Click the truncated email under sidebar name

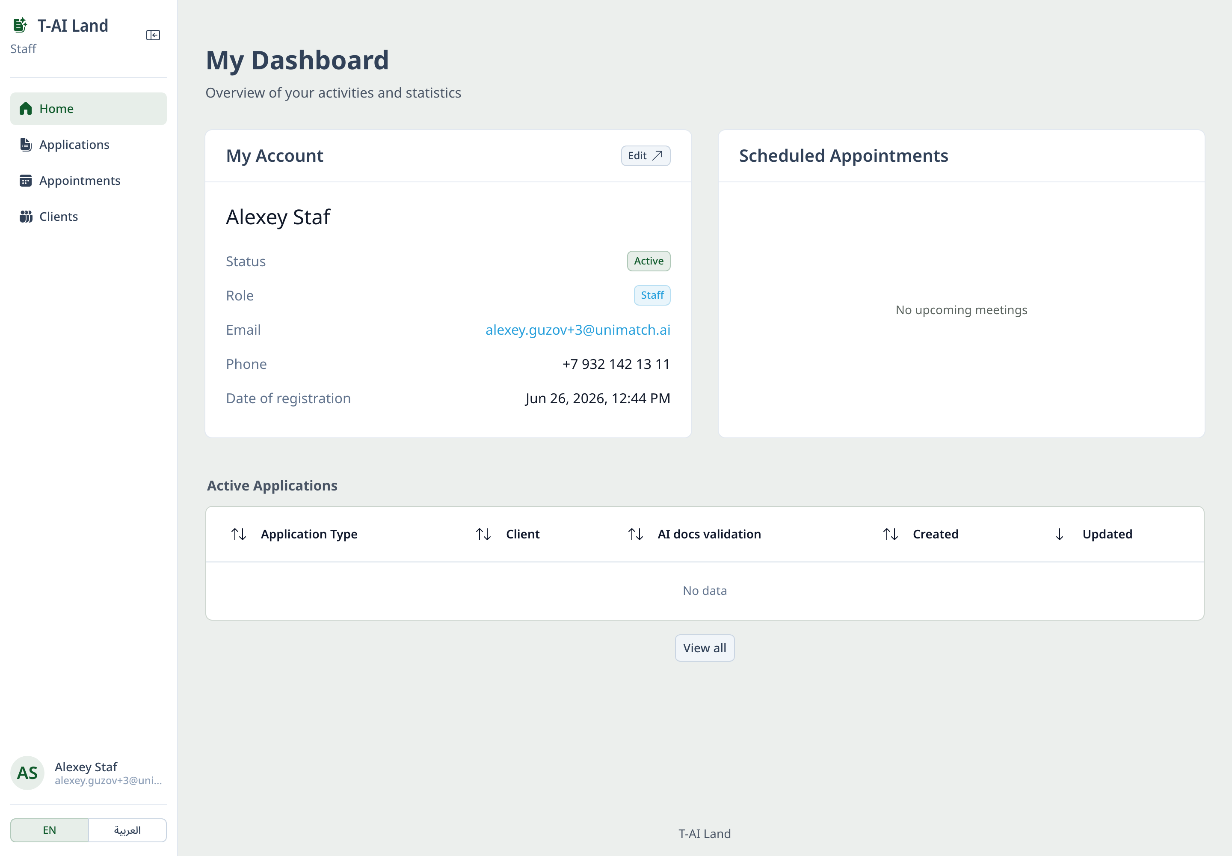[108, 780]
